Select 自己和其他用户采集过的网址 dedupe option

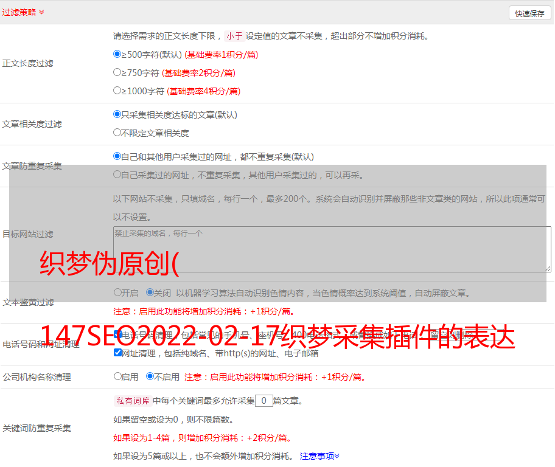click(117, 156)
